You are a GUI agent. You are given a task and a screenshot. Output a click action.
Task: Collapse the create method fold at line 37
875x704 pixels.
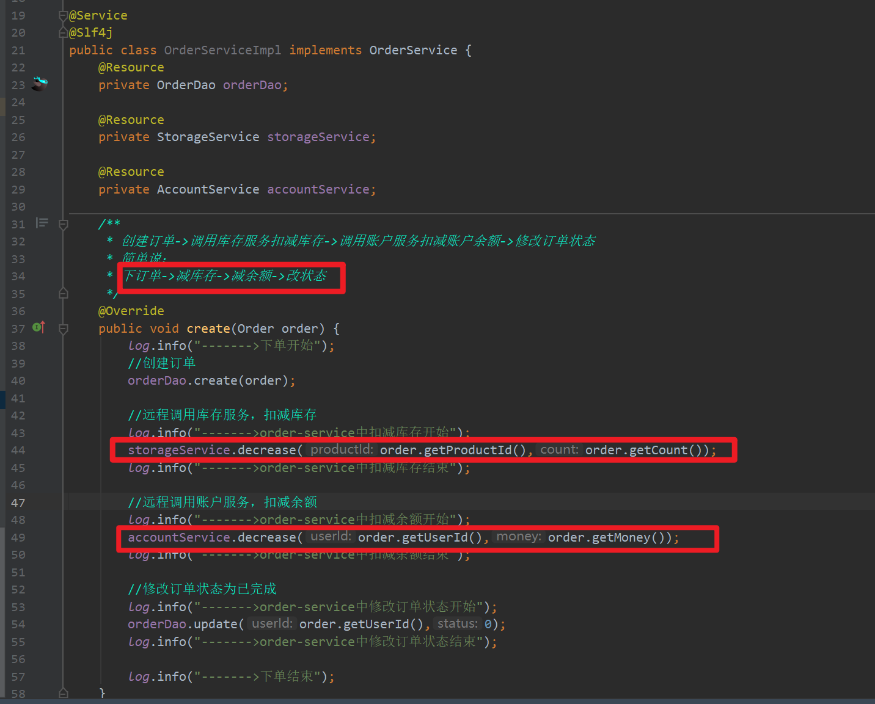tap(63, 328)
